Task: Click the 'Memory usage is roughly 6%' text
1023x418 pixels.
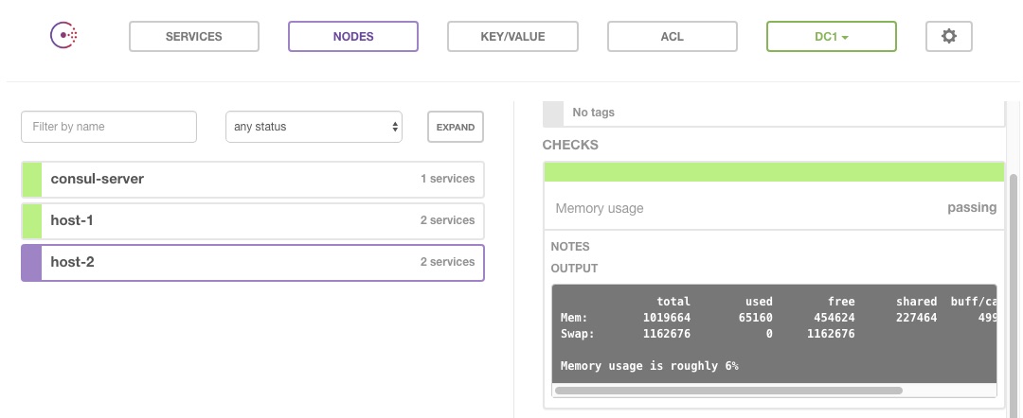Action: (x=649, y=366)
